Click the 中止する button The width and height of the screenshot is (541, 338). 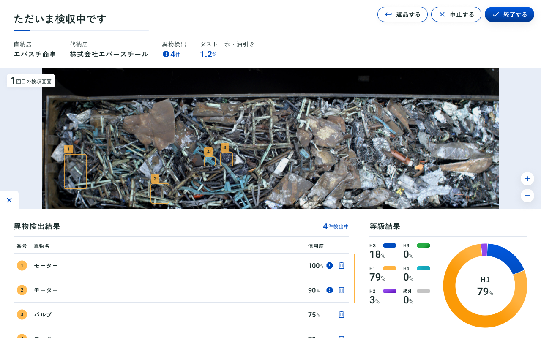click(x=456, y=14)
